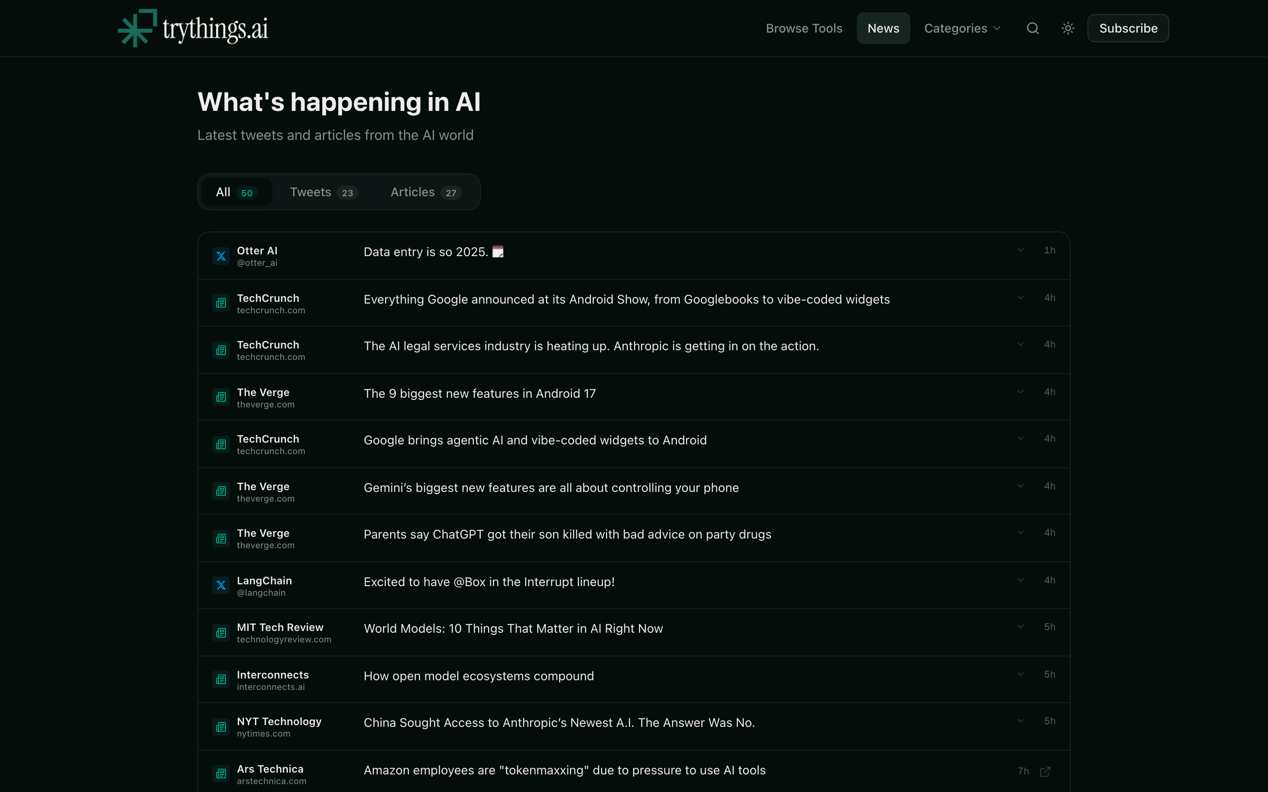Click arstechnica.com source domain
The image size is (1268, 792).
tap(271, 781)
